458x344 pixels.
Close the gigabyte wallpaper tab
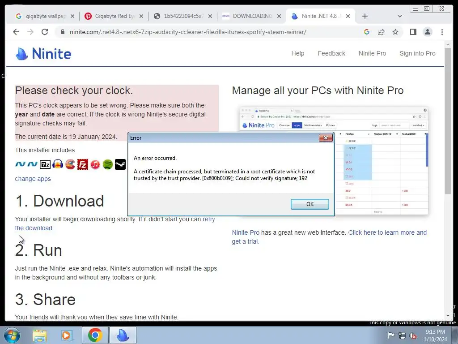click(72, 16)
